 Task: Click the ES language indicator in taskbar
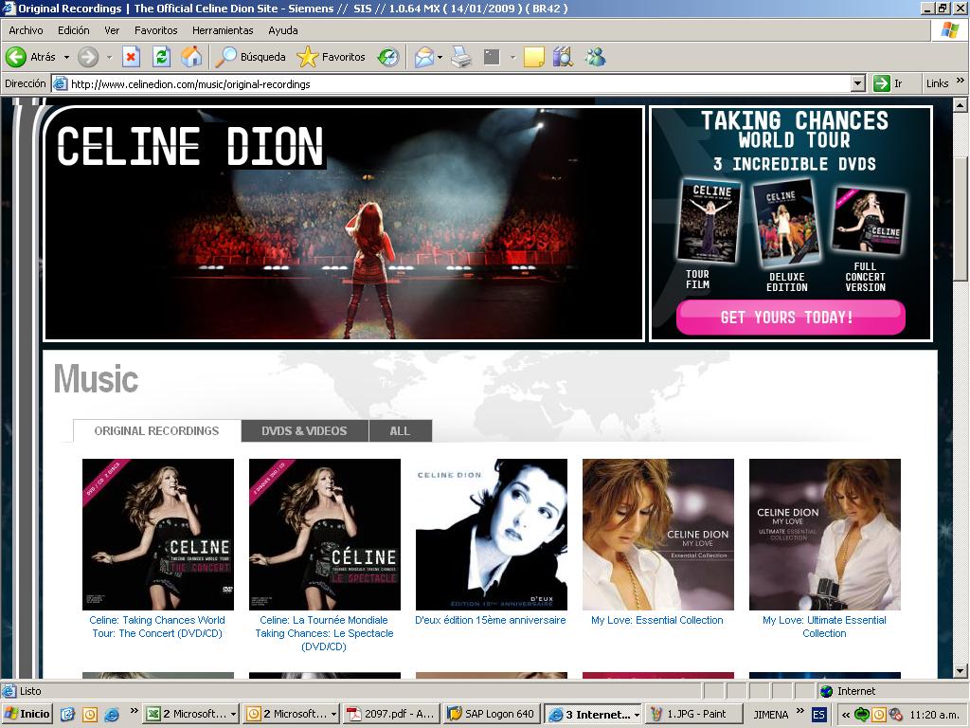click(818, 715)
